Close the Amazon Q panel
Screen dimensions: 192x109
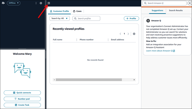click(x=190, y=3)
